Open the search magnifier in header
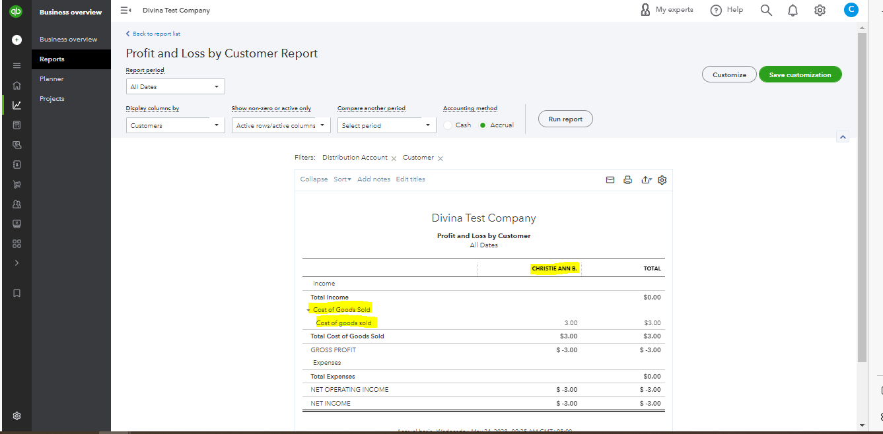The height and width of the screenshot is (434, 883). pos(766,10)
